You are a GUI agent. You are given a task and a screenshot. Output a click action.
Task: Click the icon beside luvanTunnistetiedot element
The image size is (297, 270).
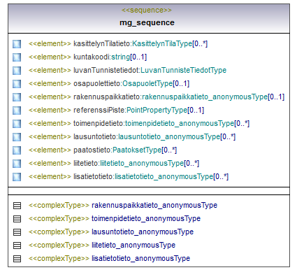(x=17, y=71)
